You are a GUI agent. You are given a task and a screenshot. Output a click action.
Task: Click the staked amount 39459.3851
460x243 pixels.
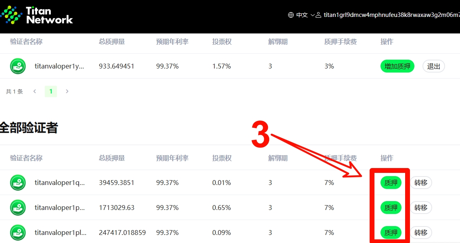click(117, 183)
